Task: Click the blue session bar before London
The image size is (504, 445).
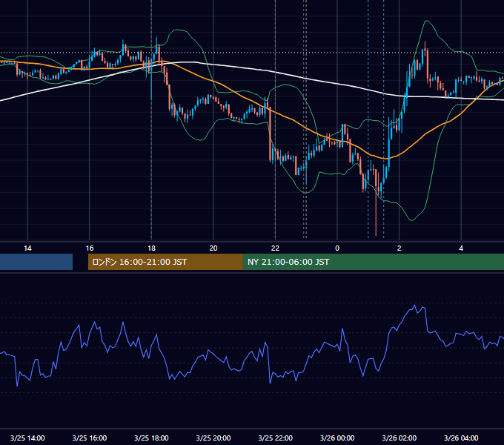Action: (x=36, y=262)
